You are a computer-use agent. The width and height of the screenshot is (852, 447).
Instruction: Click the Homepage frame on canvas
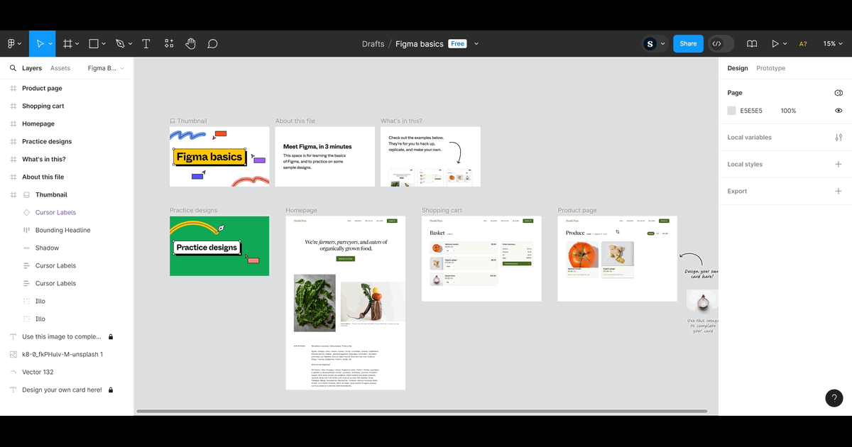[346, 303]
